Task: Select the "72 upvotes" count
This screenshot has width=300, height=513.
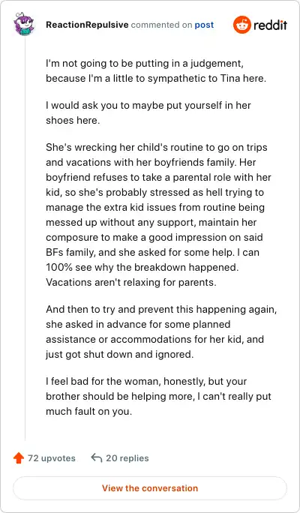Action: [52, 458]
